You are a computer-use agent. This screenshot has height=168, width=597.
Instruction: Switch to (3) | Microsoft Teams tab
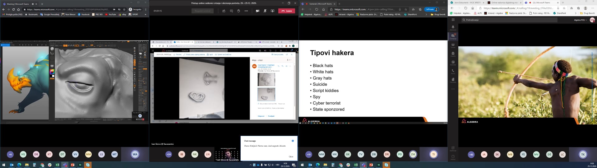(x=541, y=2)
